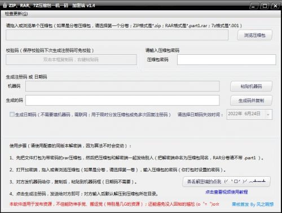Click the red notice text starting 本软件适用于发布资源
Screen dimensions: 282x213
114,204
